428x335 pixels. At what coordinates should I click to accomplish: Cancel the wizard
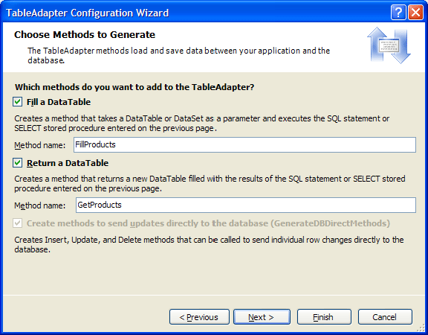[x=385, y=317]
